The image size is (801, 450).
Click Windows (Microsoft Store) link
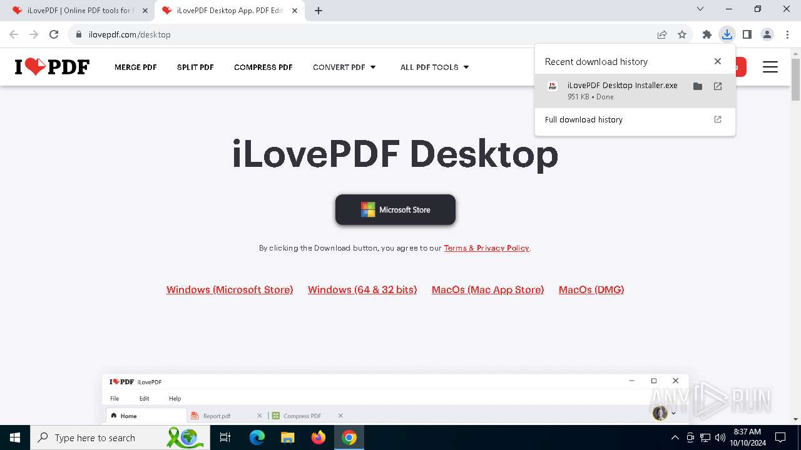pos(230,289)
